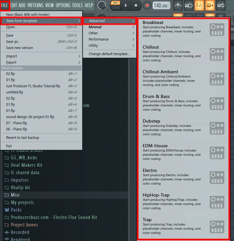The image size is (234, 241).
Task: Expand the Export submenu
Action: click(x=41, y=62)
